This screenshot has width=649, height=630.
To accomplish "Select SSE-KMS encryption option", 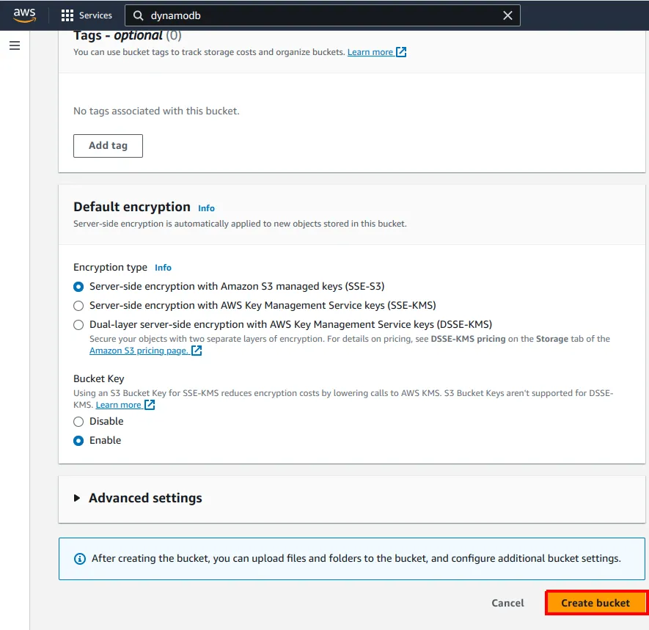I will click(x=78, y=306).
